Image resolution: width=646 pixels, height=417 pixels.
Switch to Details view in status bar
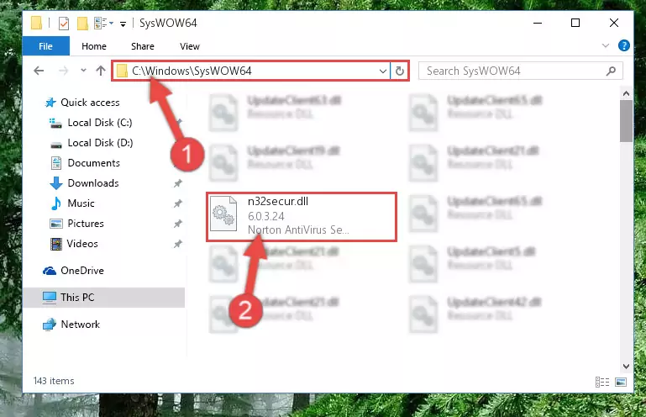(602, 382)
